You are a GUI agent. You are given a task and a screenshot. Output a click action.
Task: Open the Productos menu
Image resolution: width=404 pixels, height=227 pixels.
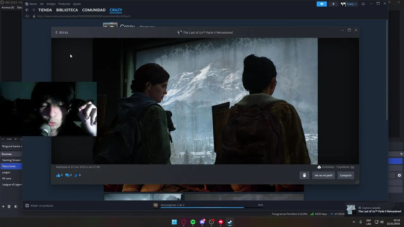64,4
